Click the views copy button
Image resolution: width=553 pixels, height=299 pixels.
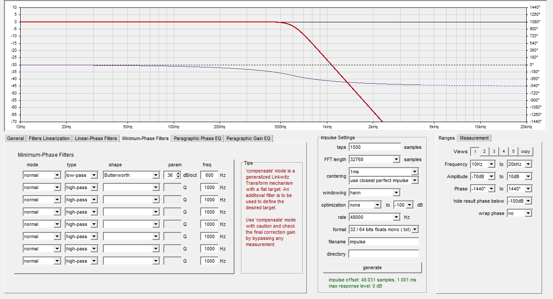(525, 151)
